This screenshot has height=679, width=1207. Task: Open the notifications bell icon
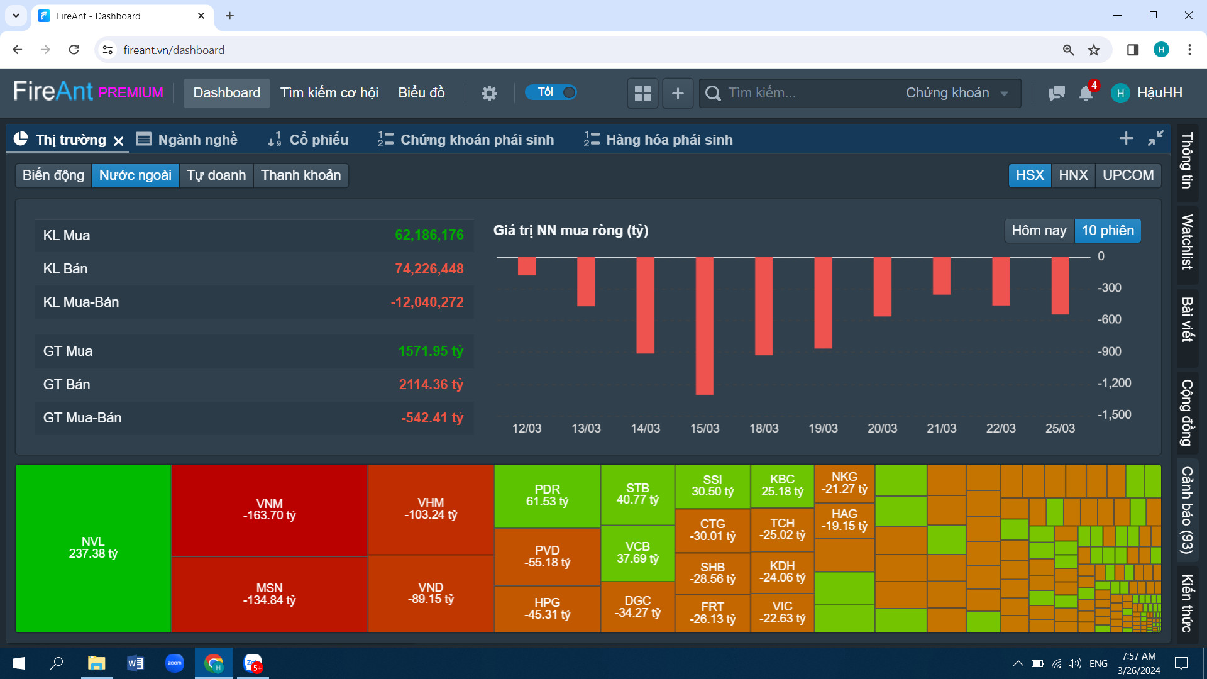pyautogui.click(x=1086, y=93)
